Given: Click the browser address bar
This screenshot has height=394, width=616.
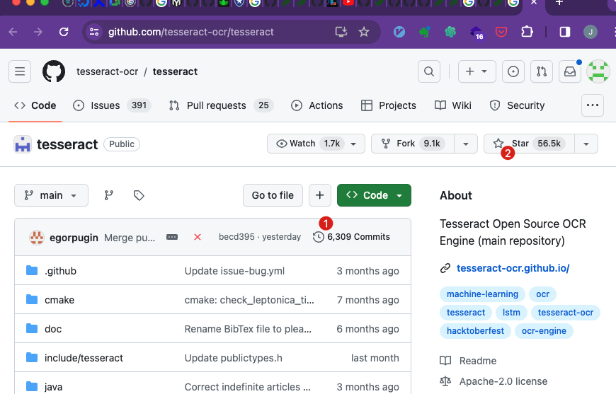Looking at the screenshot, I should coord(212,32).
